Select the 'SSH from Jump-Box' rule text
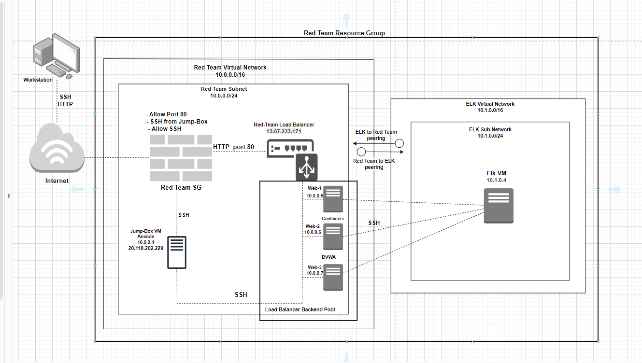Screen dimensions: 642x363 [x=177, y=122]
